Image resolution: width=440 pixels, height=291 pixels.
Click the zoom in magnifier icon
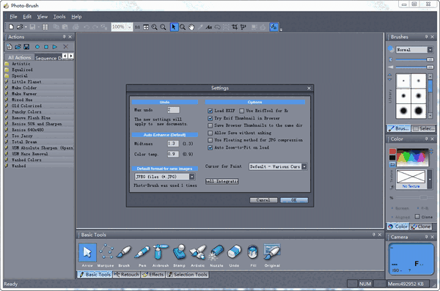pyautogui.click(x=154, y=27)
